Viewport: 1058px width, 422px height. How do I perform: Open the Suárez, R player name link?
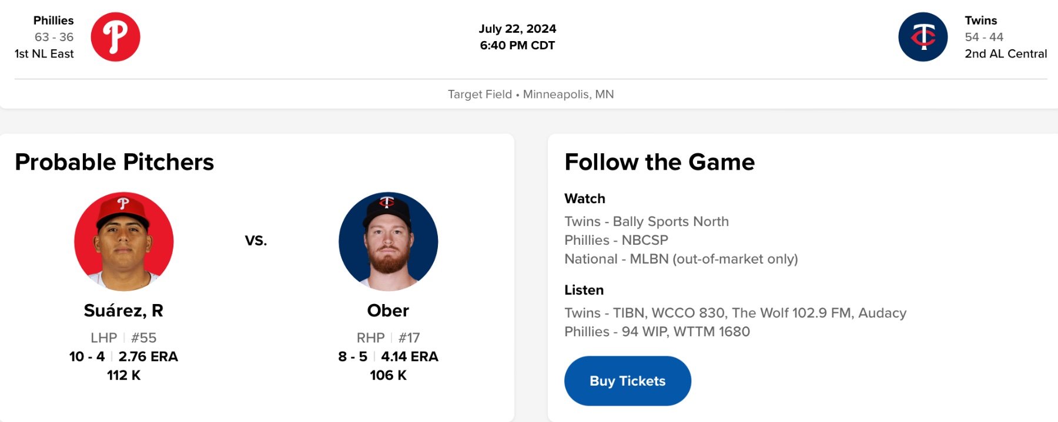pos(123,310)
